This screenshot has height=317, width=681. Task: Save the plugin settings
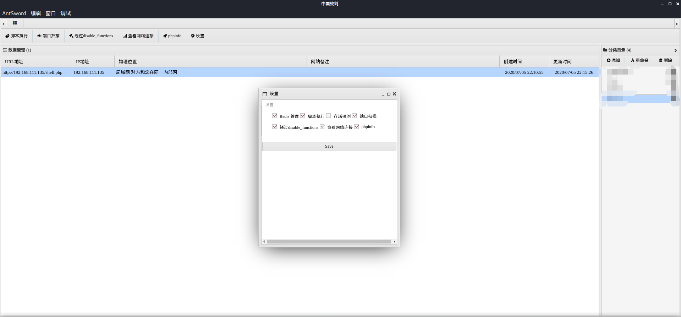coord(329,147)
